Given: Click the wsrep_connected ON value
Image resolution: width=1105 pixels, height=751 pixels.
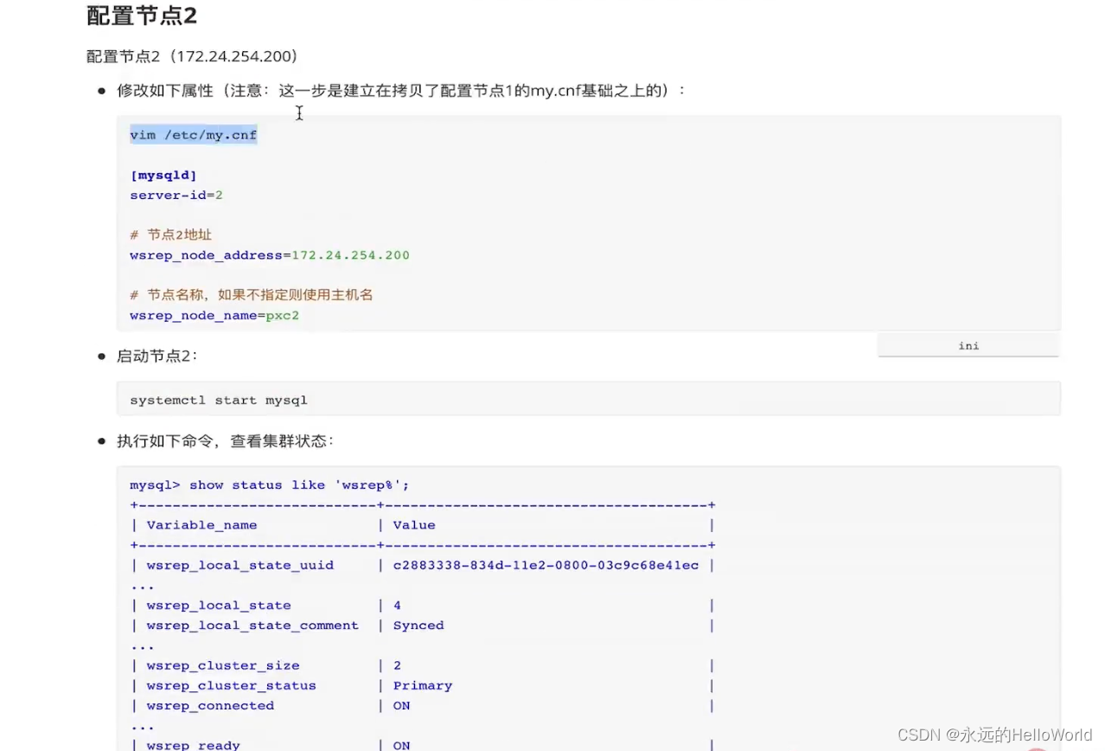Looking at the screenshot, I should (x=400, y=705).
